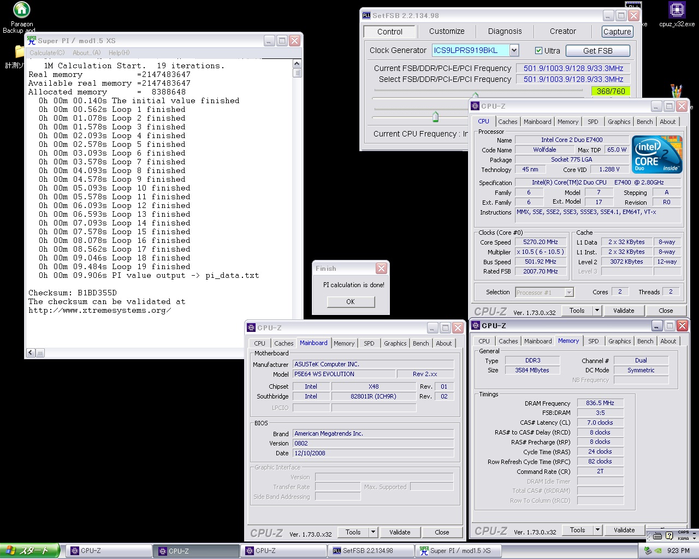Click Tools in CPU-Z Memory window

point(578,530)
